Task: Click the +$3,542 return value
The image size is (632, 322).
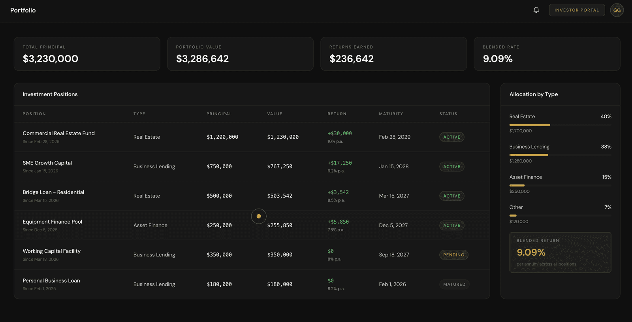Action: pos(338,192)
